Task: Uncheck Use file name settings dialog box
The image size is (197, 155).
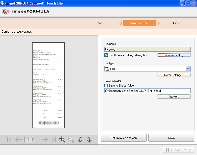Action: coord(106,55)
